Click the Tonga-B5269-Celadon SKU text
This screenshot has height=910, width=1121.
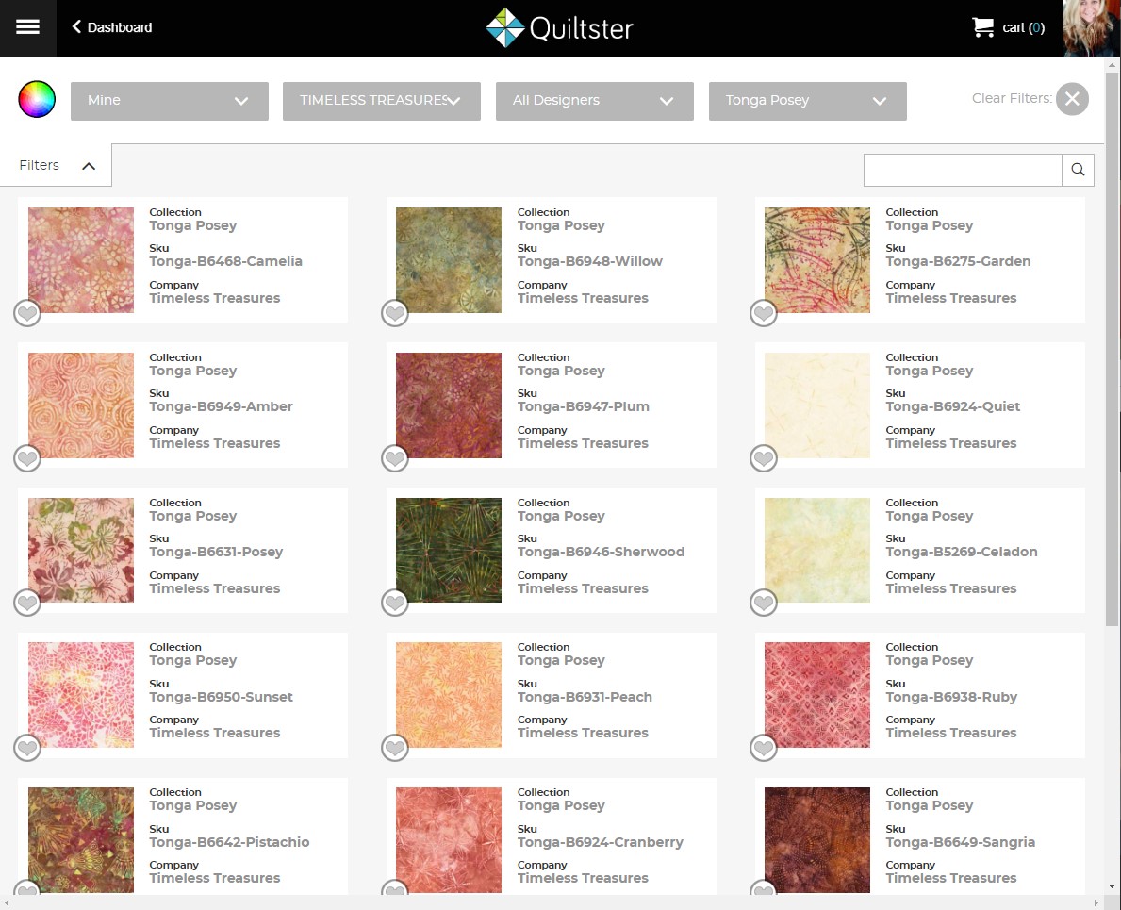click(962, 552)
